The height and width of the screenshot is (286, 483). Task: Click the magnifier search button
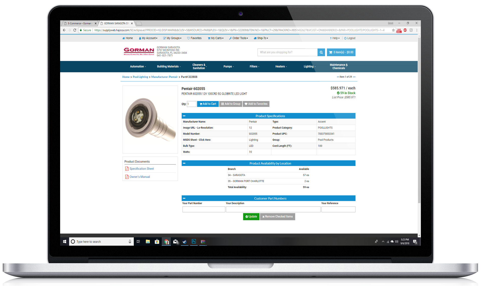(321, 52)
